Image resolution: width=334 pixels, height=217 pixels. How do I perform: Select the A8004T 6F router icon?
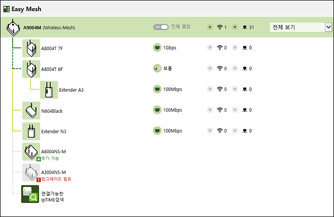coord(31,69)
